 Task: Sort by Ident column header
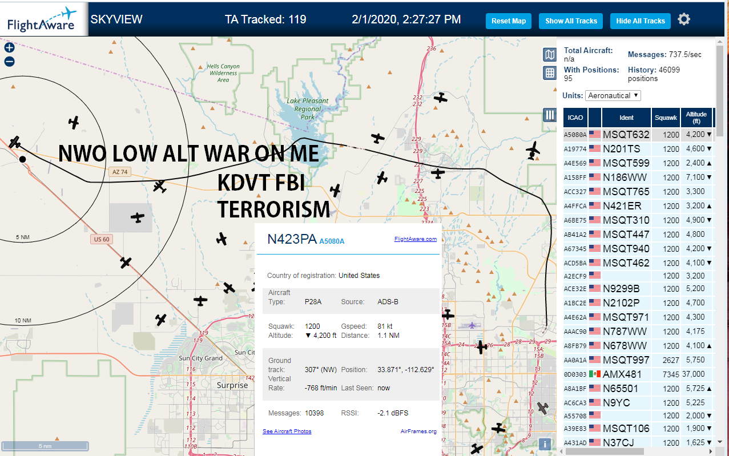pos(626,118)
